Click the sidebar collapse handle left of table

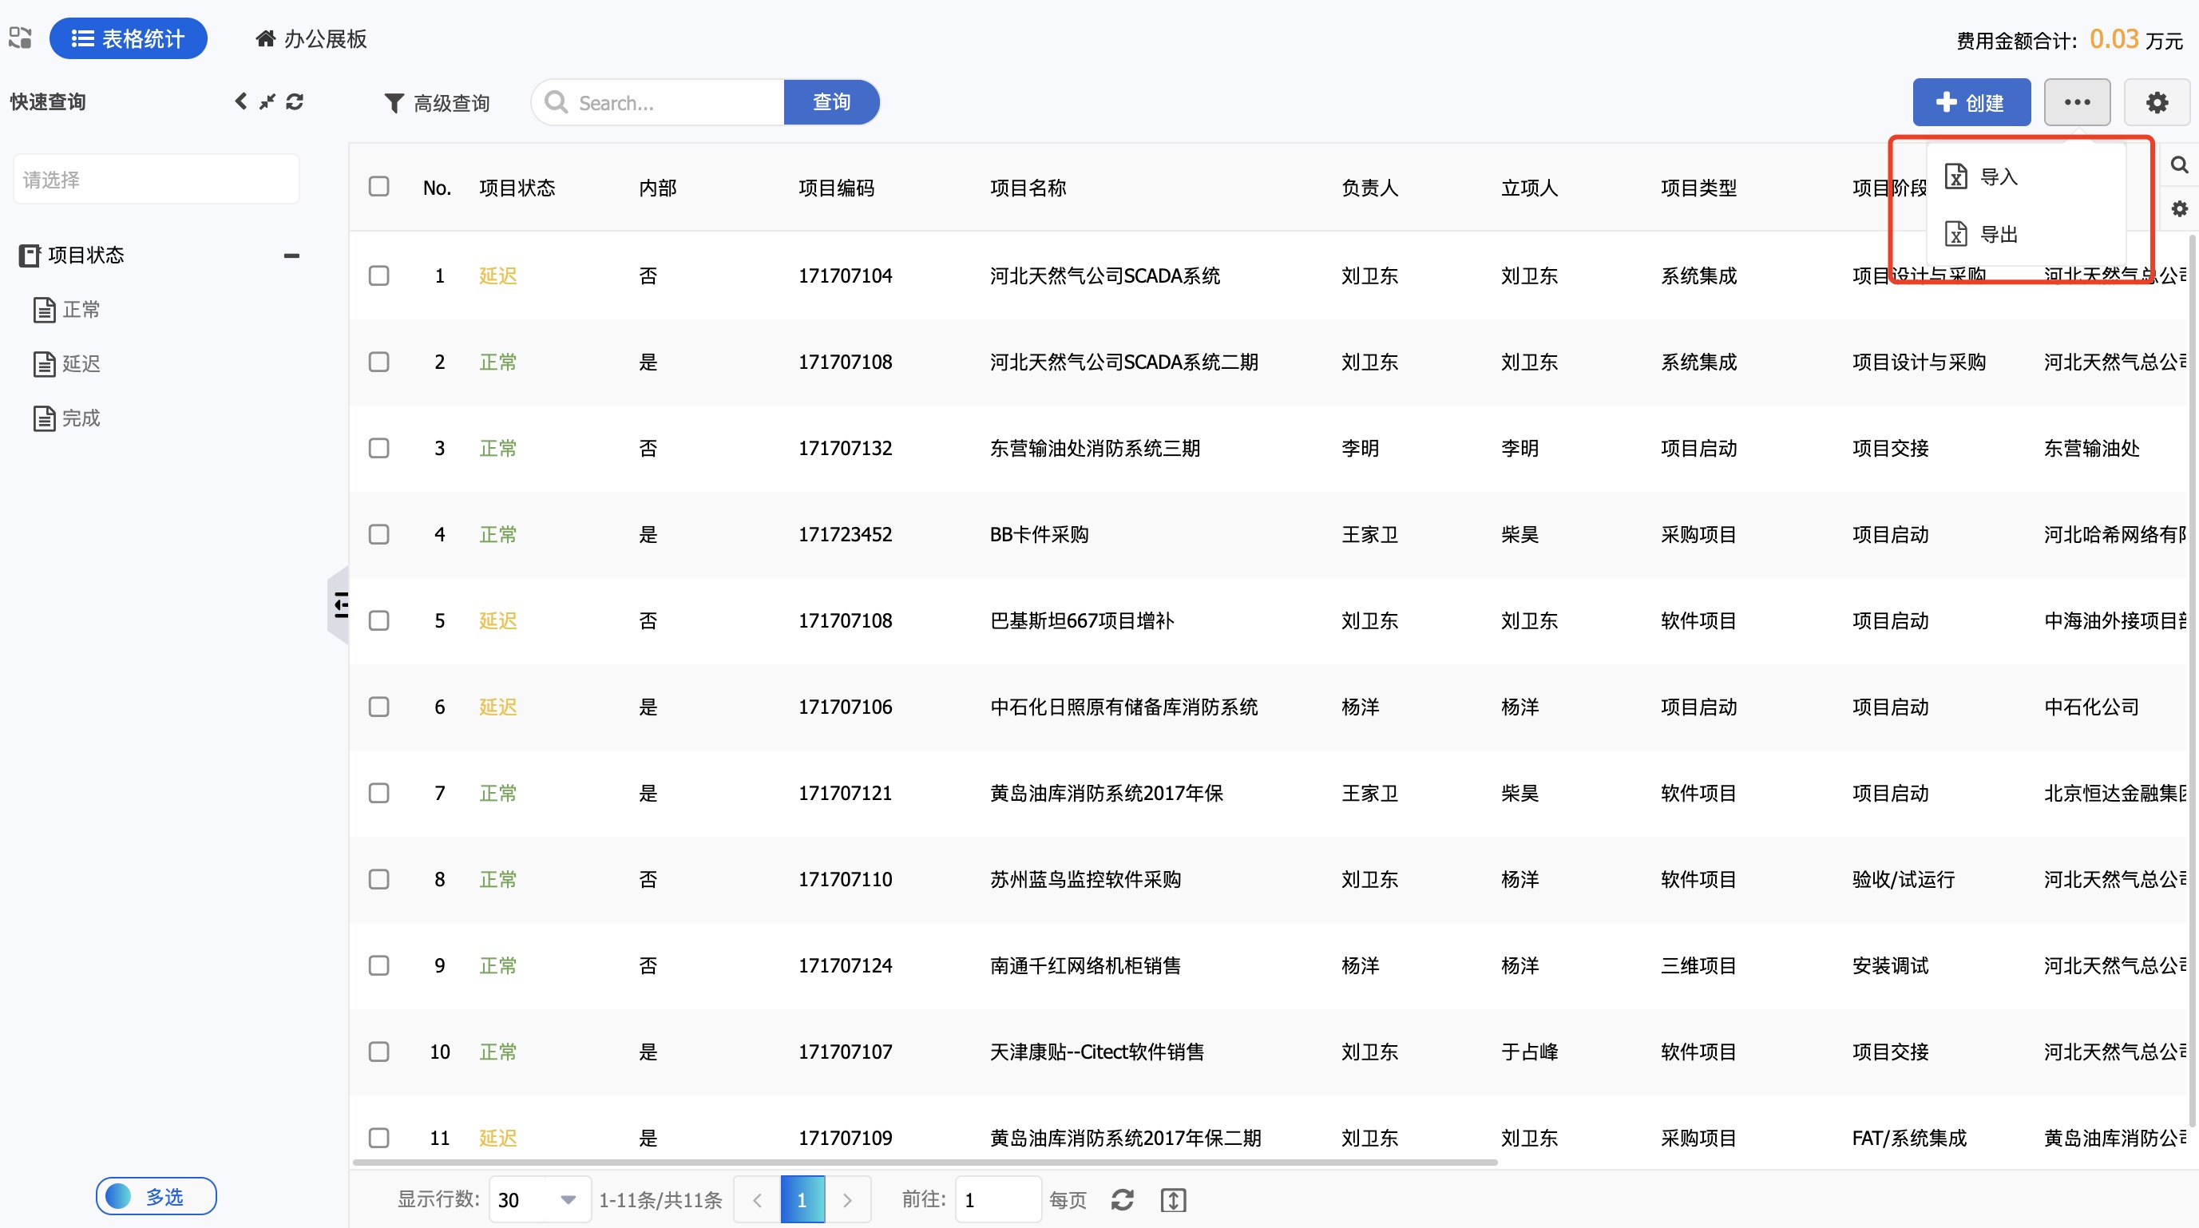(x=339, y=604)
